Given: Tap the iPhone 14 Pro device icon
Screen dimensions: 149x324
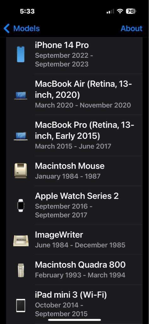Looking at the screenshot, I should (x=20, y=54).
